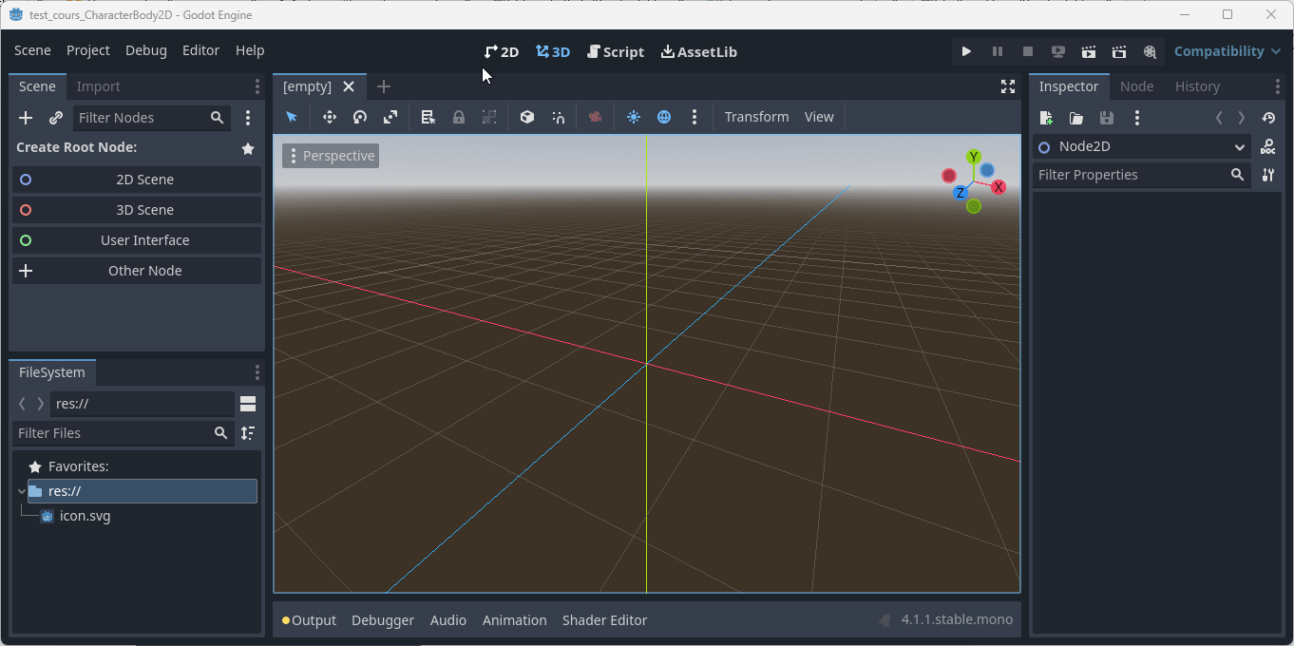1294x646 pixels.
Task: Switch to the 3D workspace
Action: 553,51
